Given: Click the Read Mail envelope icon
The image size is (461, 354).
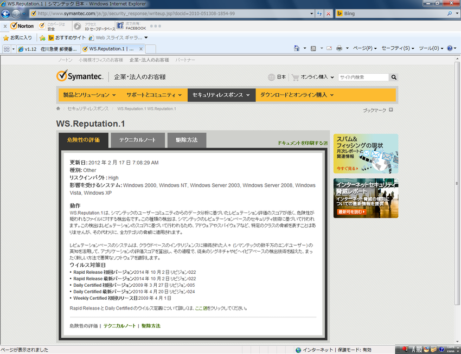Looking at the screenshot, I should pyautogui.click(x=329, y=48).
